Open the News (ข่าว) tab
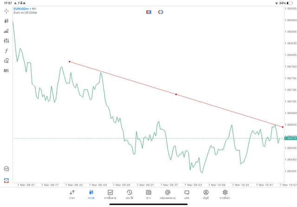 tap(148, 194)
